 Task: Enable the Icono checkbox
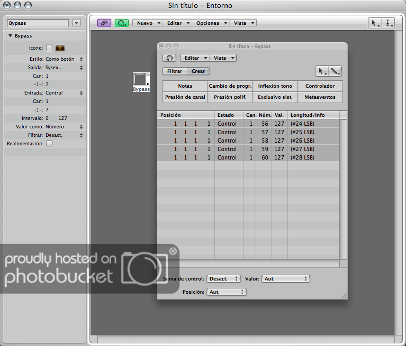pos(49,48)
